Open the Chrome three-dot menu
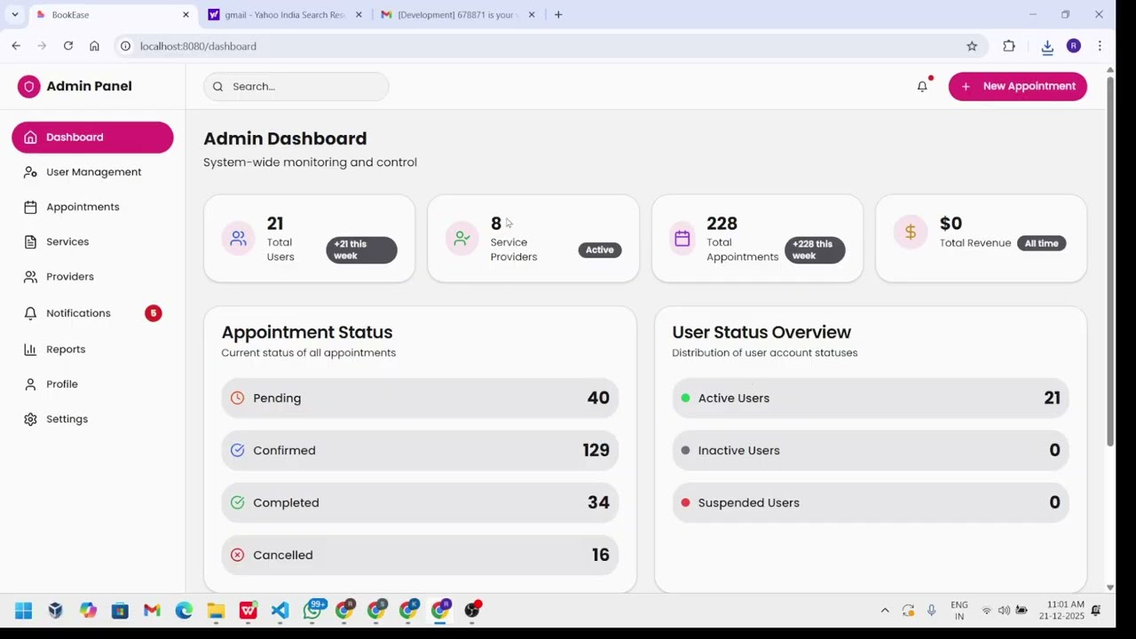This screenshot has width=1136, height=639. (1100, 46)
